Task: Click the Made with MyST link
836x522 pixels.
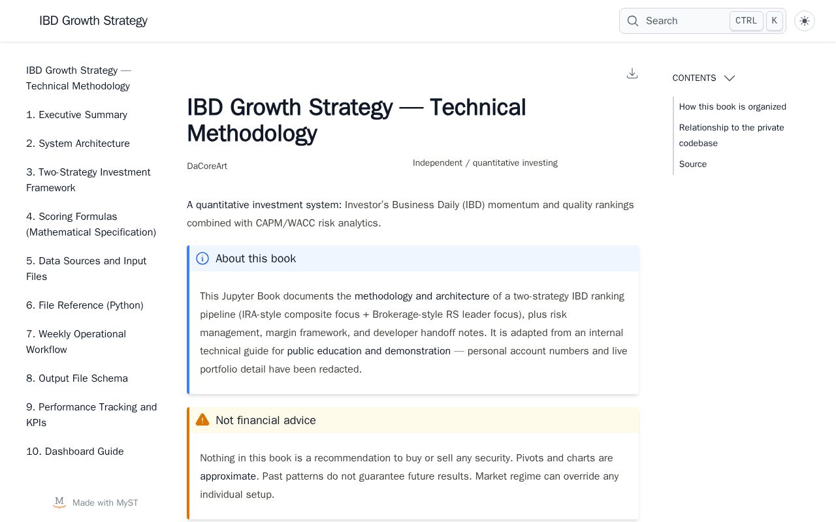Action: pyautogui.click(x=95, y=502)
